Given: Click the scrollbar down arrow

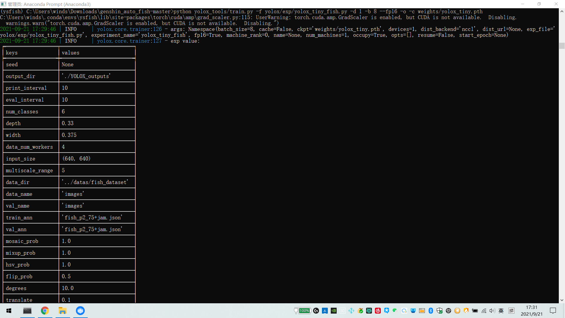Looking at the screenshot, I should (x=562, y=300).
